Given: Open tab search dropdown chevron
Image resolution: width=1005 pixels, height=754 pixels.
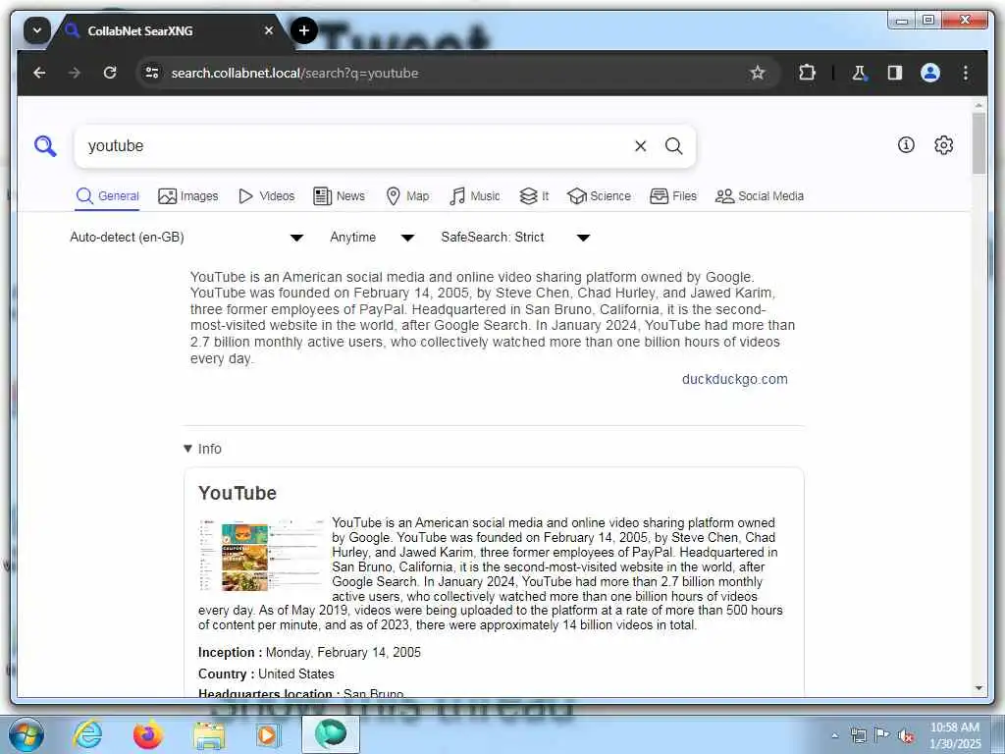Looking at the screenshot, I should coord(37,30).
